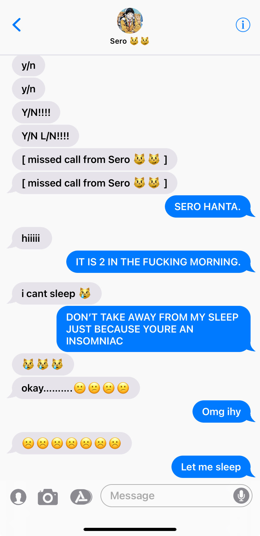
Task: Tap the camera icon
Action: pyautogui.click(x=48, y=497)
